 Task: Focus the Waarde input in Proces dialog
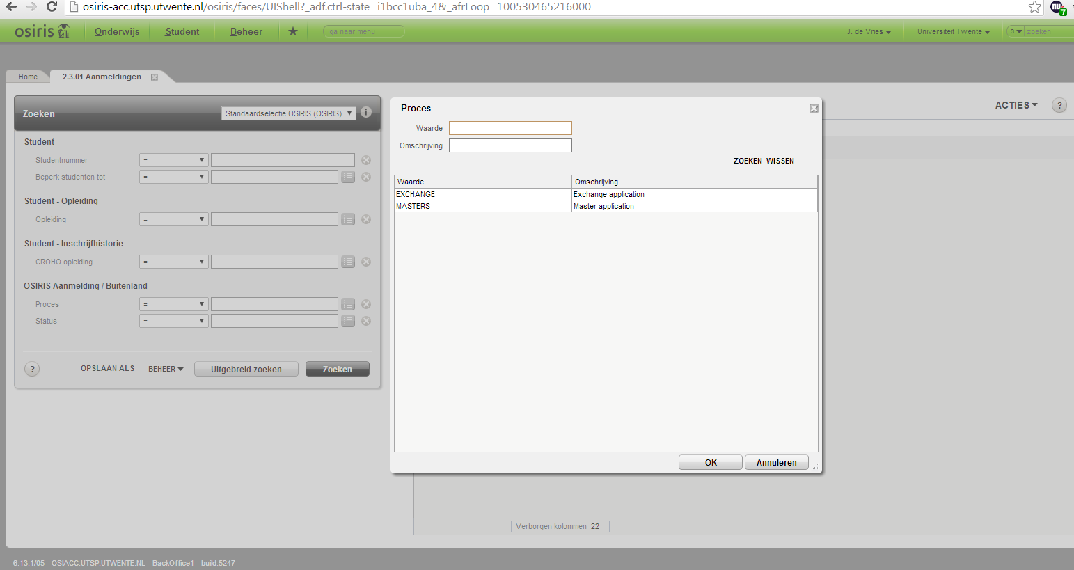coord(510,128)
